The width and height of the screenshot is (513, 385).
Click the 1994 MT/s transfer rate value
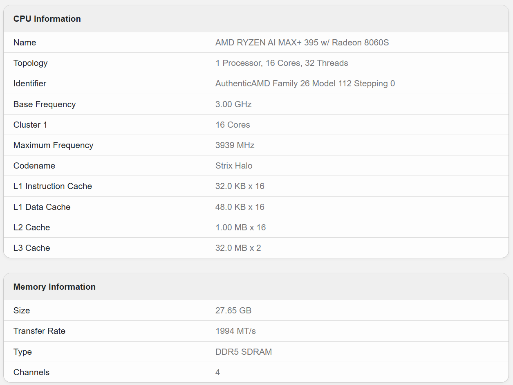point(235,331)
